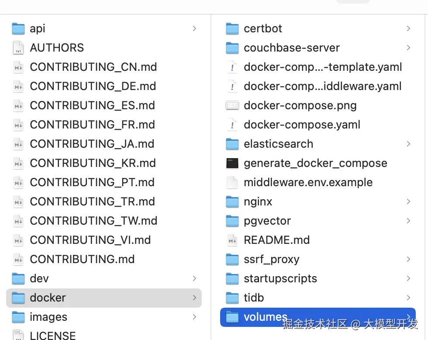Click the docker-compose.png image thumbnail icon
Screen dimensions: 428x340
click(232, 106)
